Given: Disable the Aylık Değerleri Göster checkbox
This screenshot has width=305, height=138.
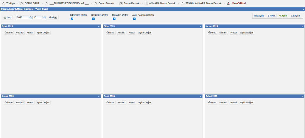Looking at the screenshot, I should (134, 19).
